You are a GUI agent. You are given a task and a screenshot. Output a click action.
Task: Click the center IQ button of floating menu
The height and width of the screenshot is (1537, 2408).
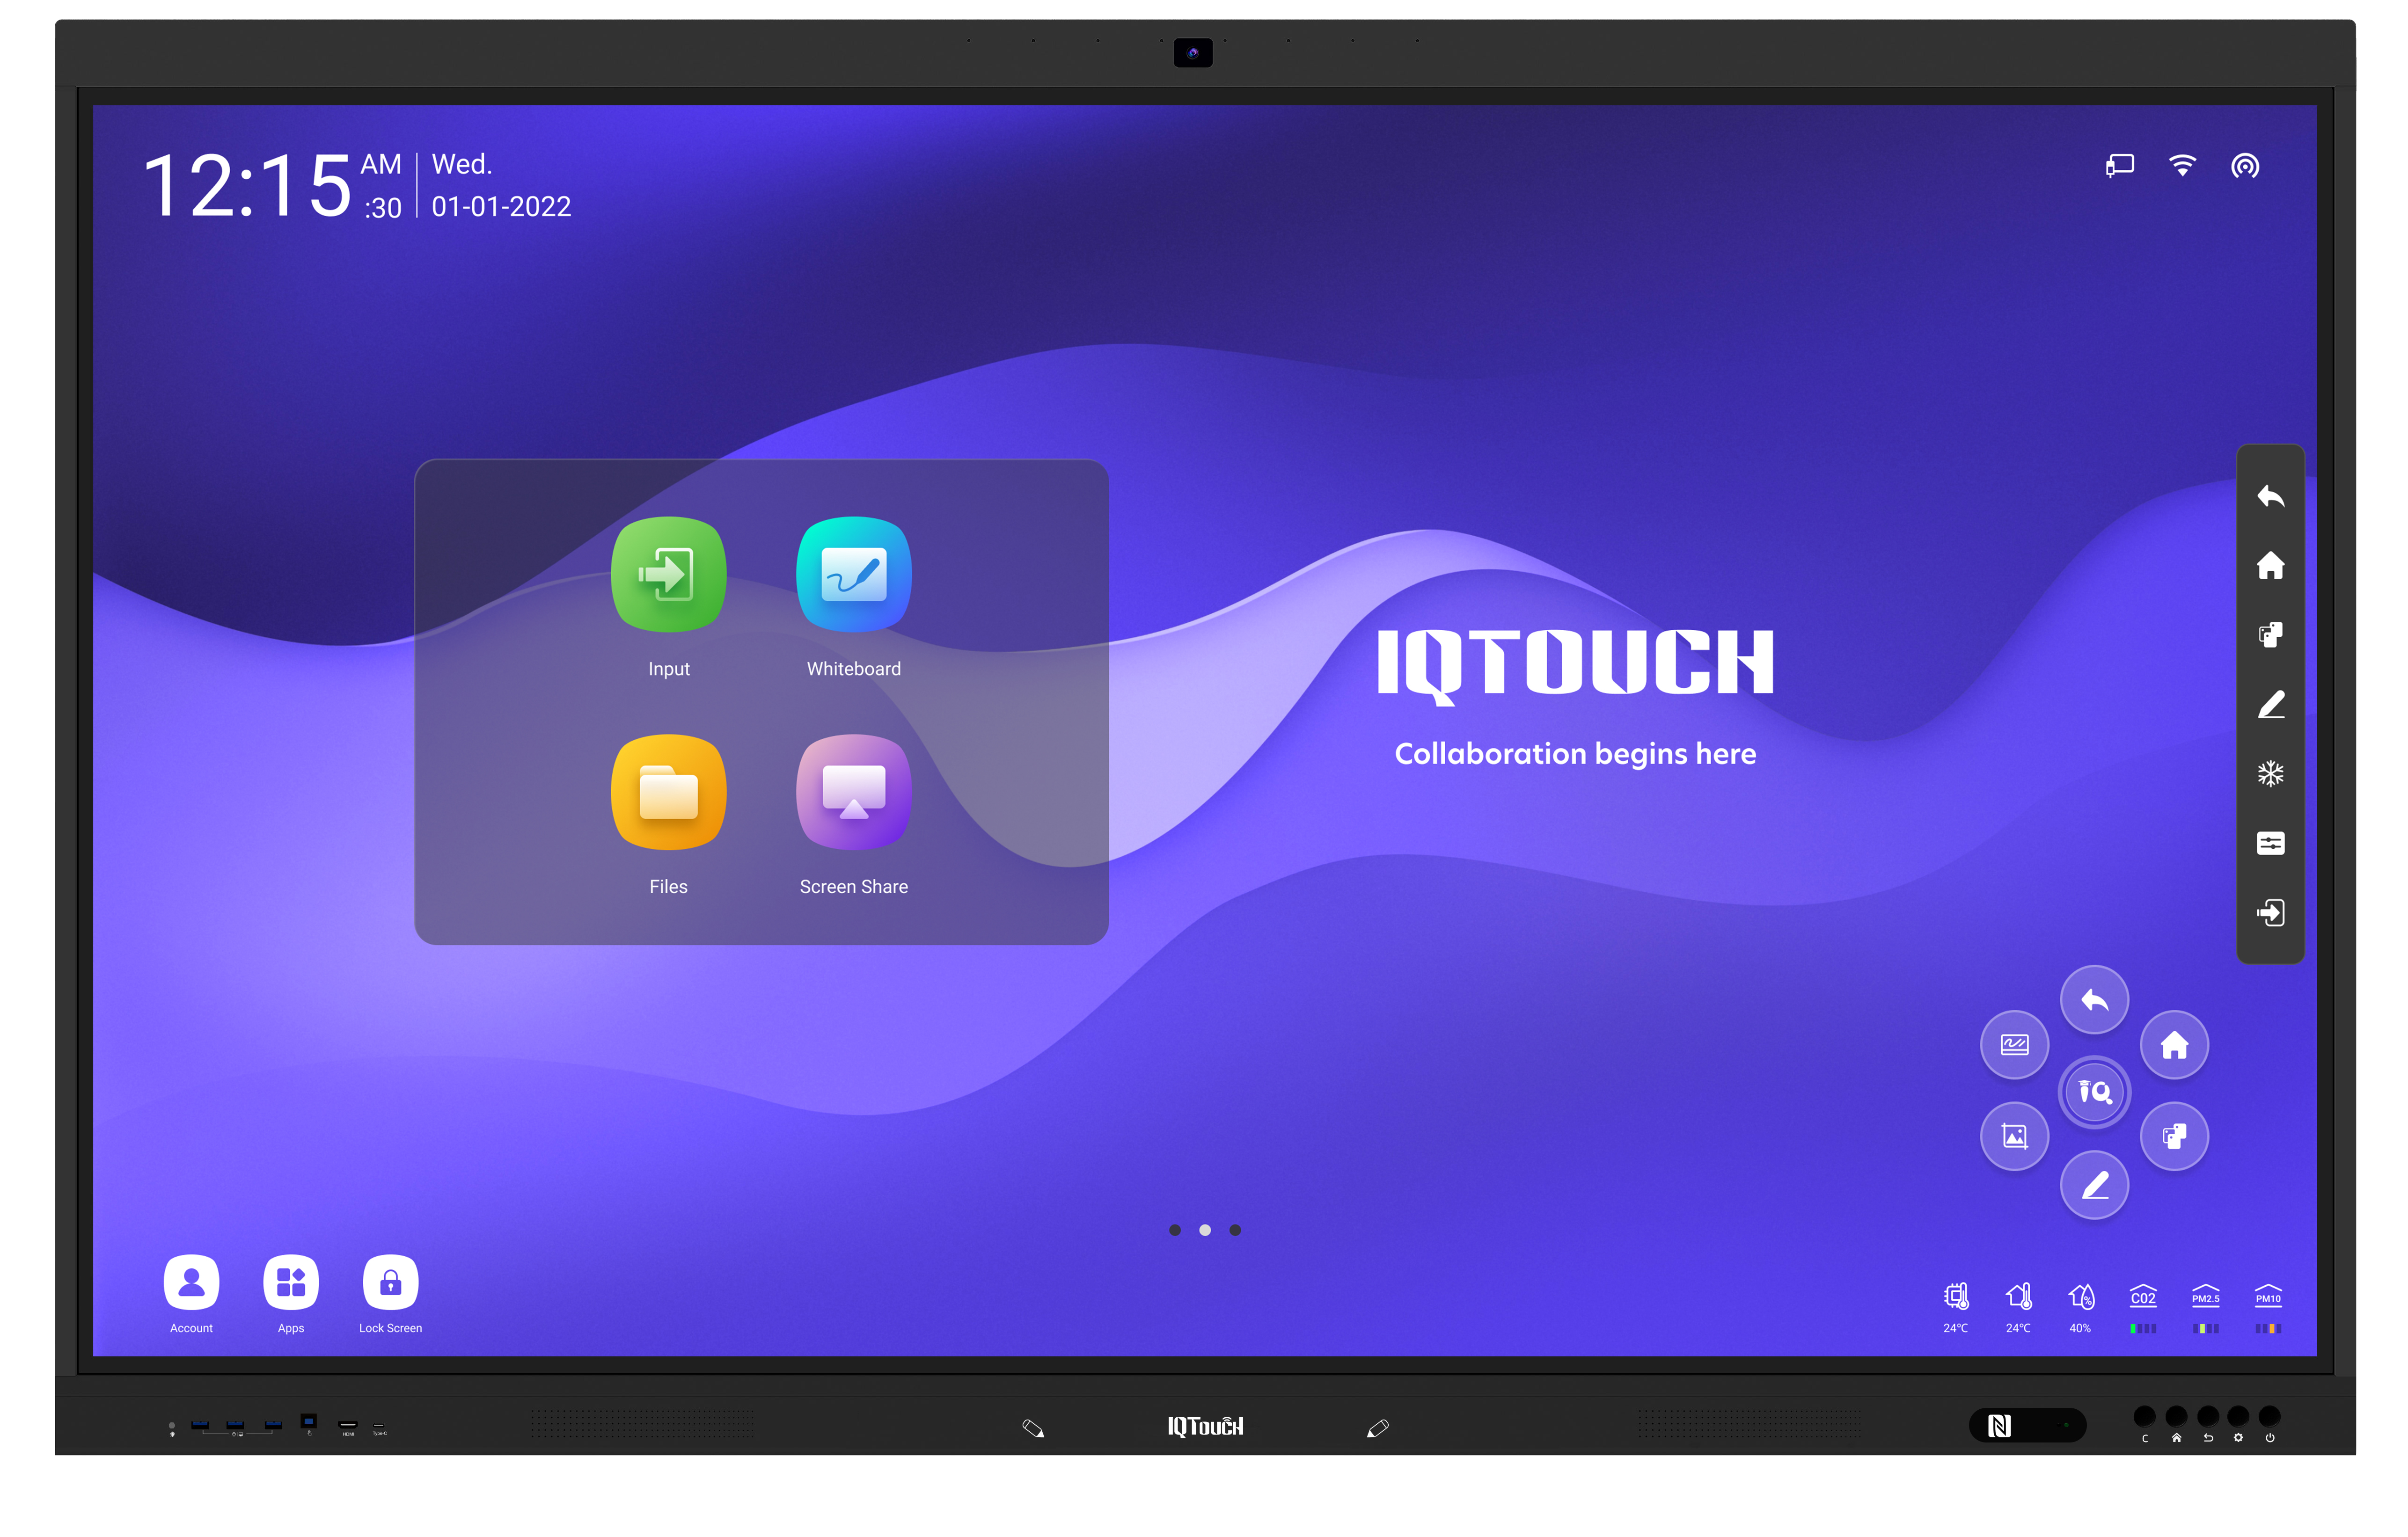[x=2094, y=1091]
